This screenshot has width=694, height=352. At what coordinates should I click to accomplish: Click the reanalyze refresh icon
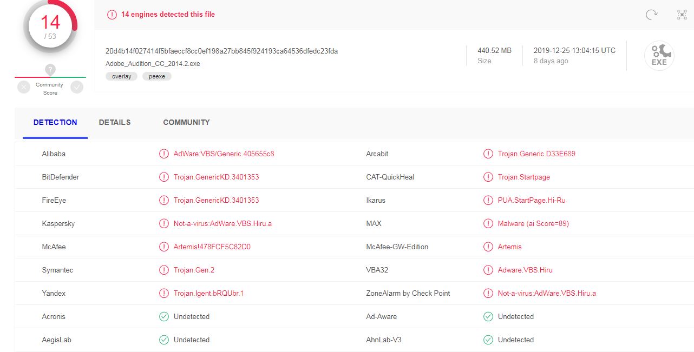[652, 15]
